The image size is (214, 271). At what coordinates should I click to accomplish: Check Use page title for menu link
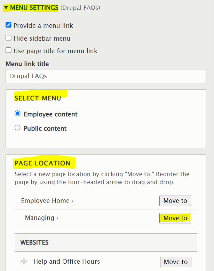(x=9, y=50)
